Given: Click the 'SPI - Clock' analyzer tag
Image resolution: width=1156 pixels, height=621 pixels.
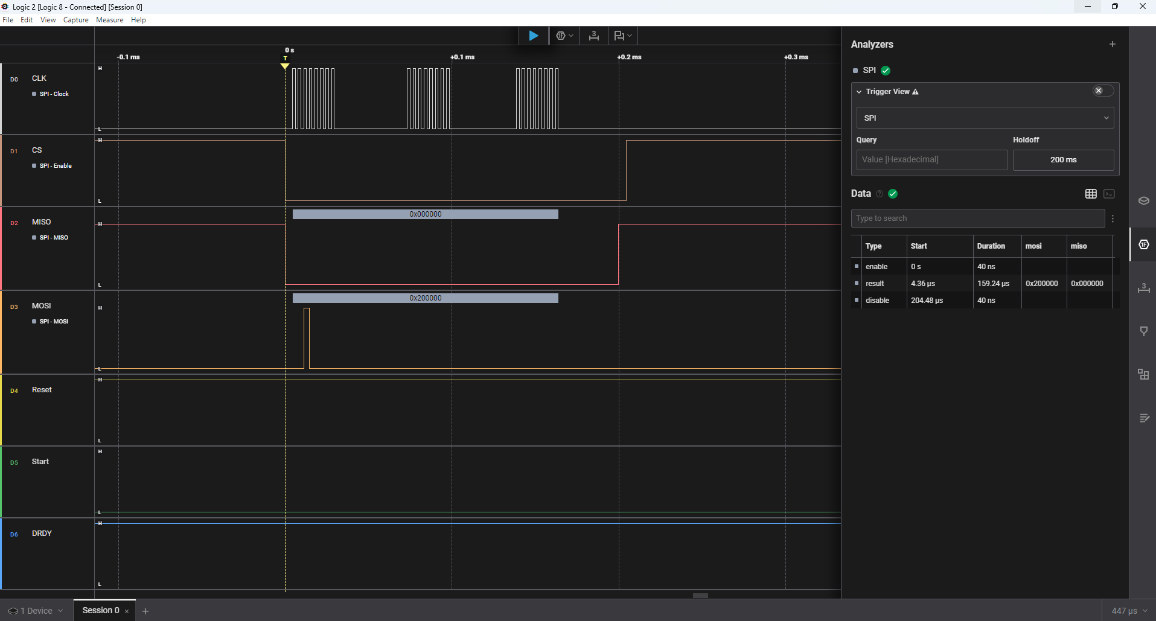Looking at the screenshot, I should pyautogui.click(x=51, y=94).
